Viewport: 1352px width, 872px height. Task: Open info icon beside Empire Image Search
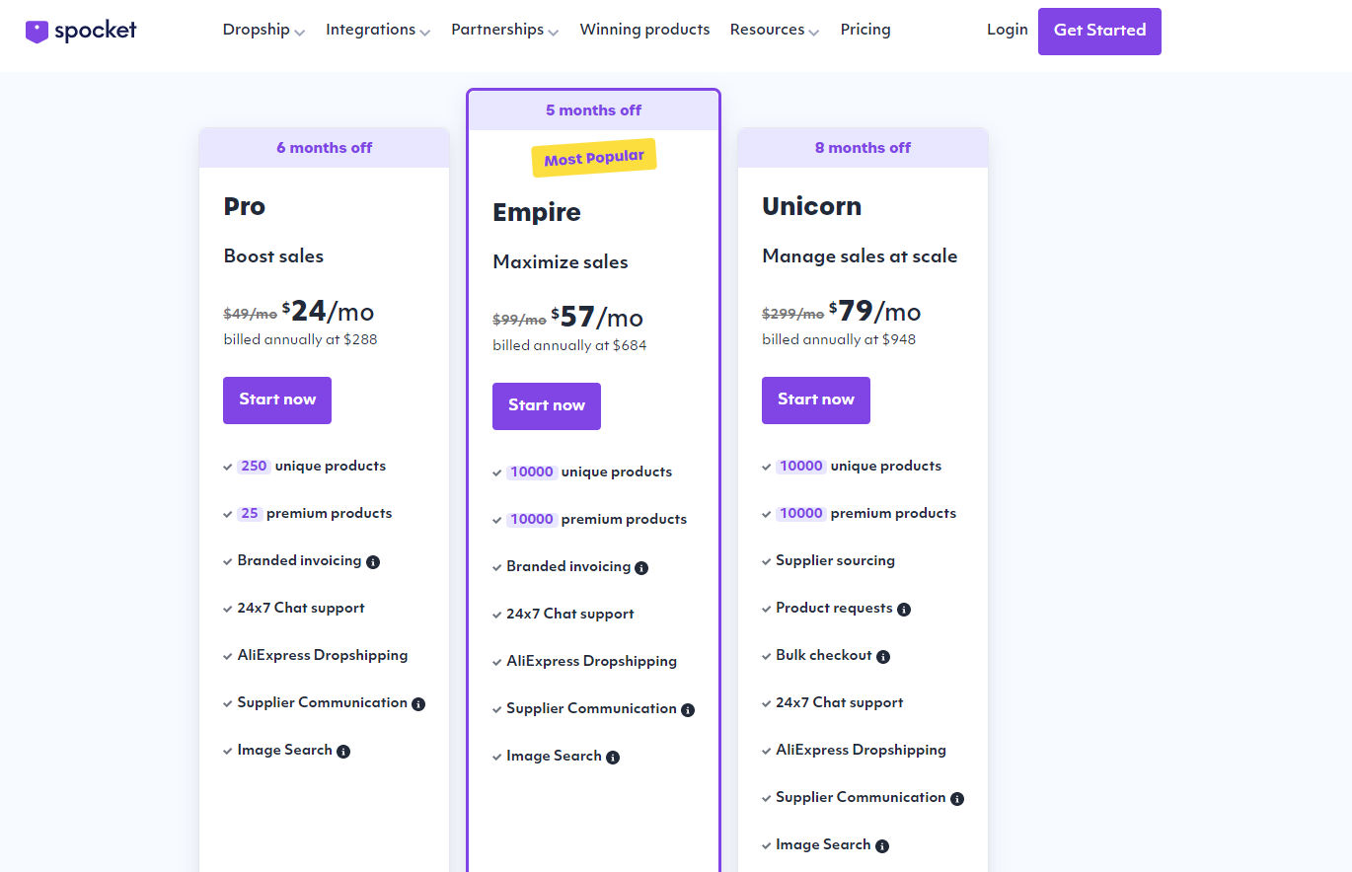[613, 758]
